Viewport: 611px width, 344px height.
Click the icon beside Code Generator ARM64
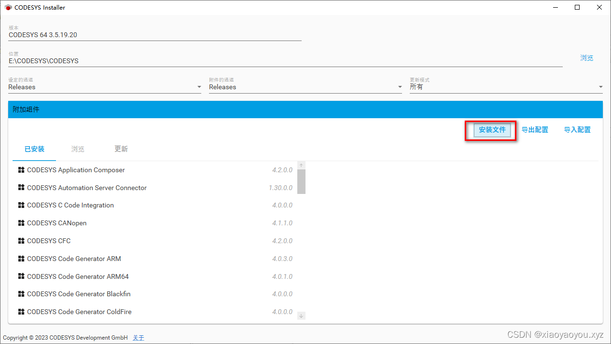21,276
